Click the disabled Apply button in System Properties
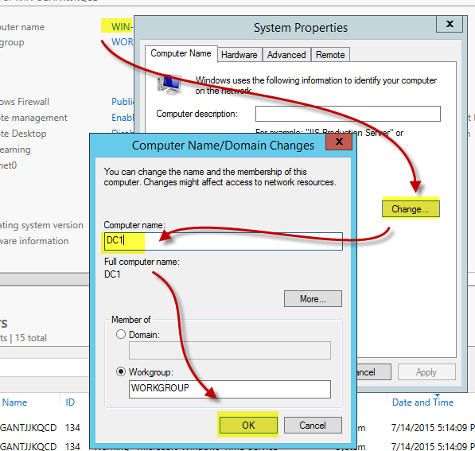Image resolution: width=475 pixels, height=451 pixels. 426,371
